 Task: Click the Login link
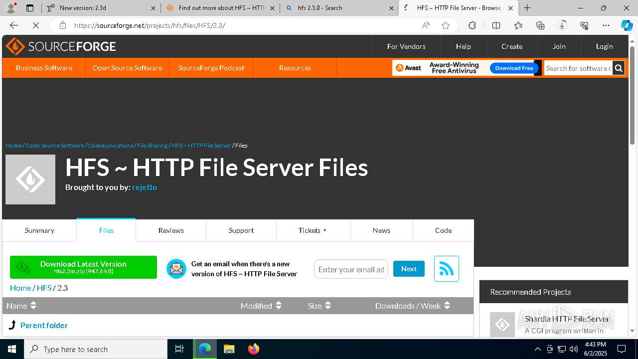[x=604, y=46]
